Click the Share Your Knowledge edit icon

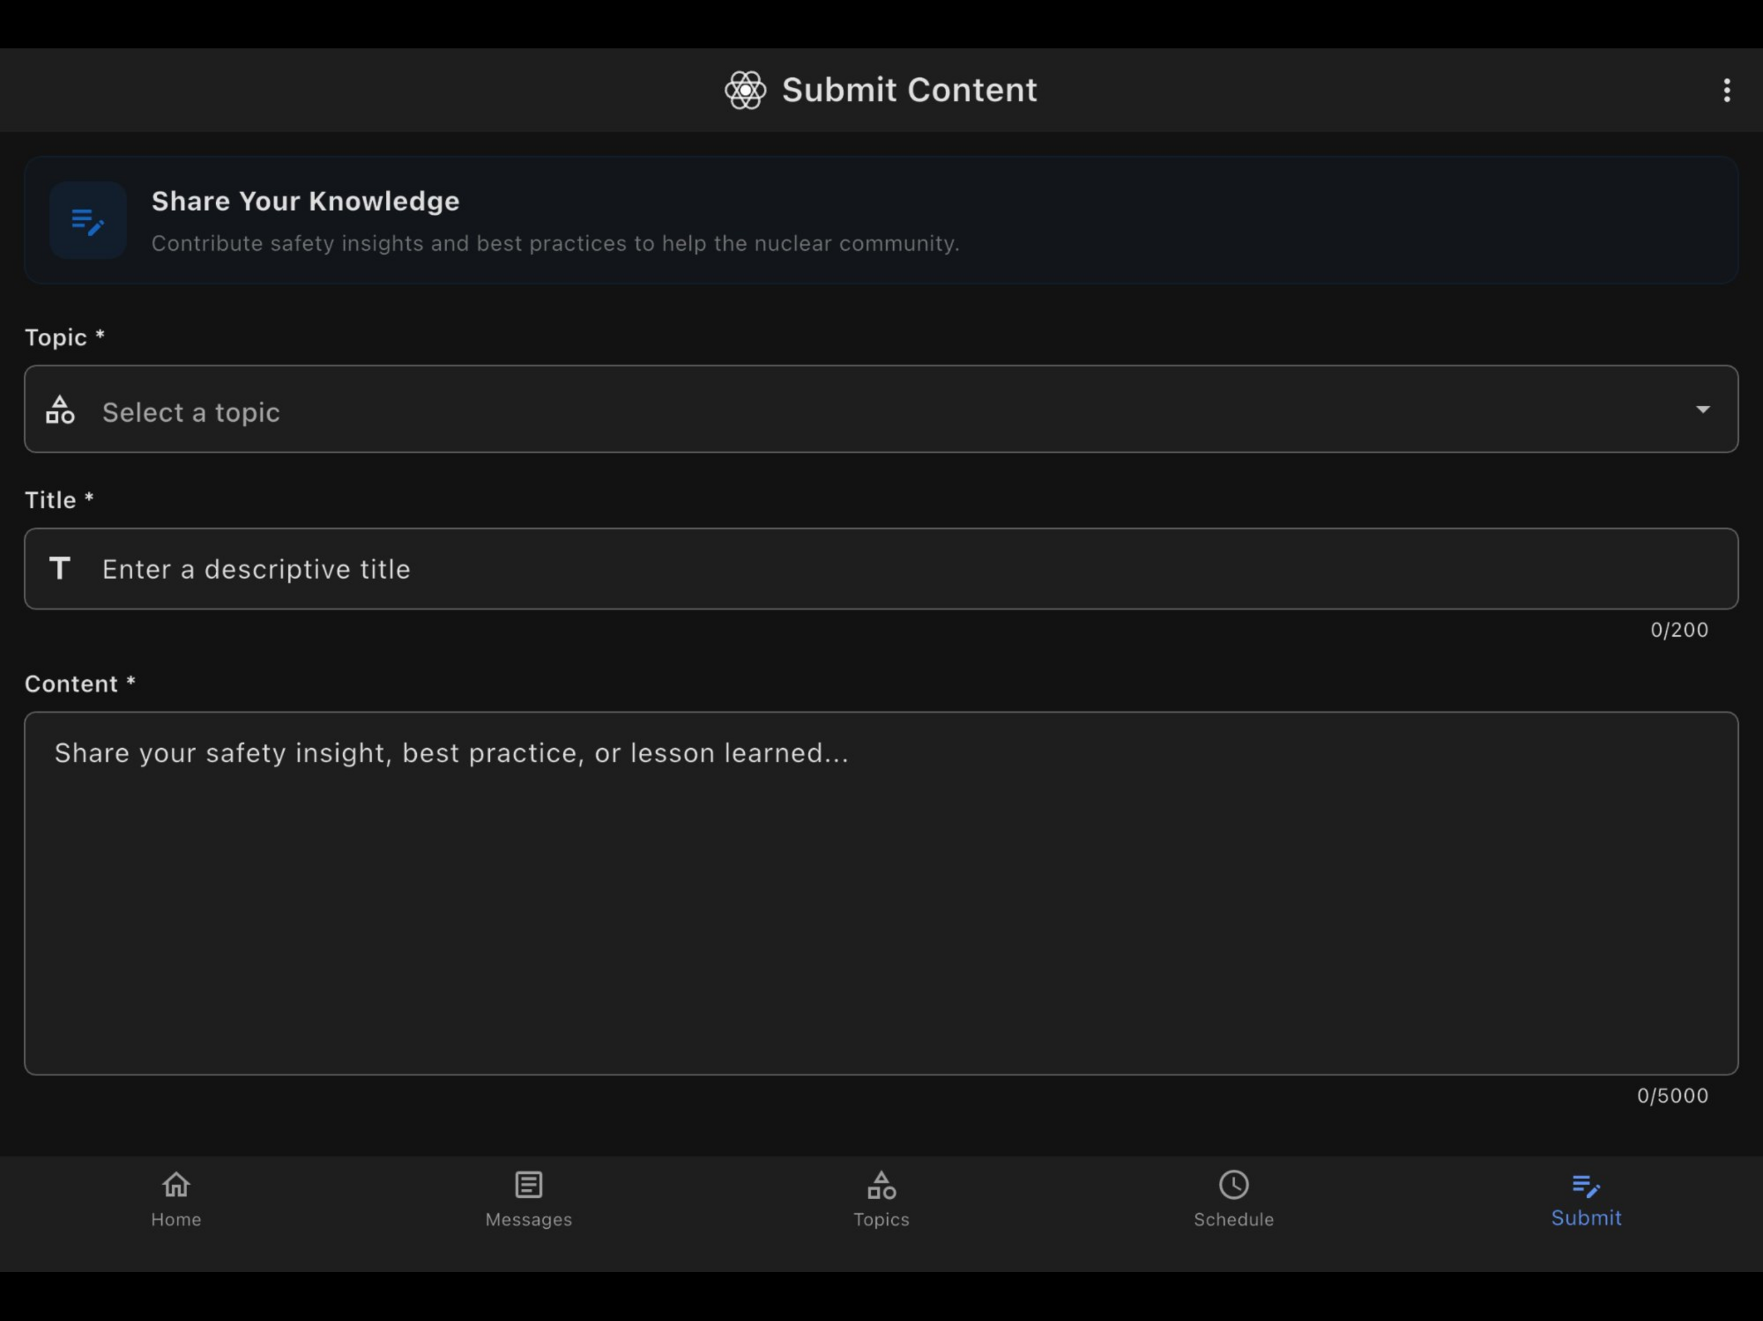coord(88,221)
